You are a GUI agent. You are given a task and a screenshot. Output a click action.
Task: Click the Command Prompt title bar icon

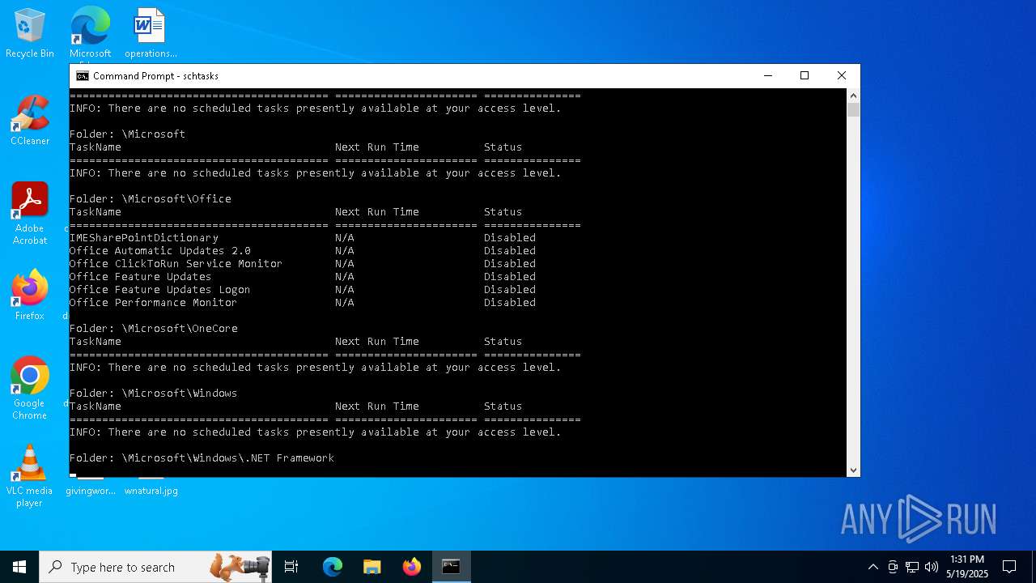click(82, 76)
